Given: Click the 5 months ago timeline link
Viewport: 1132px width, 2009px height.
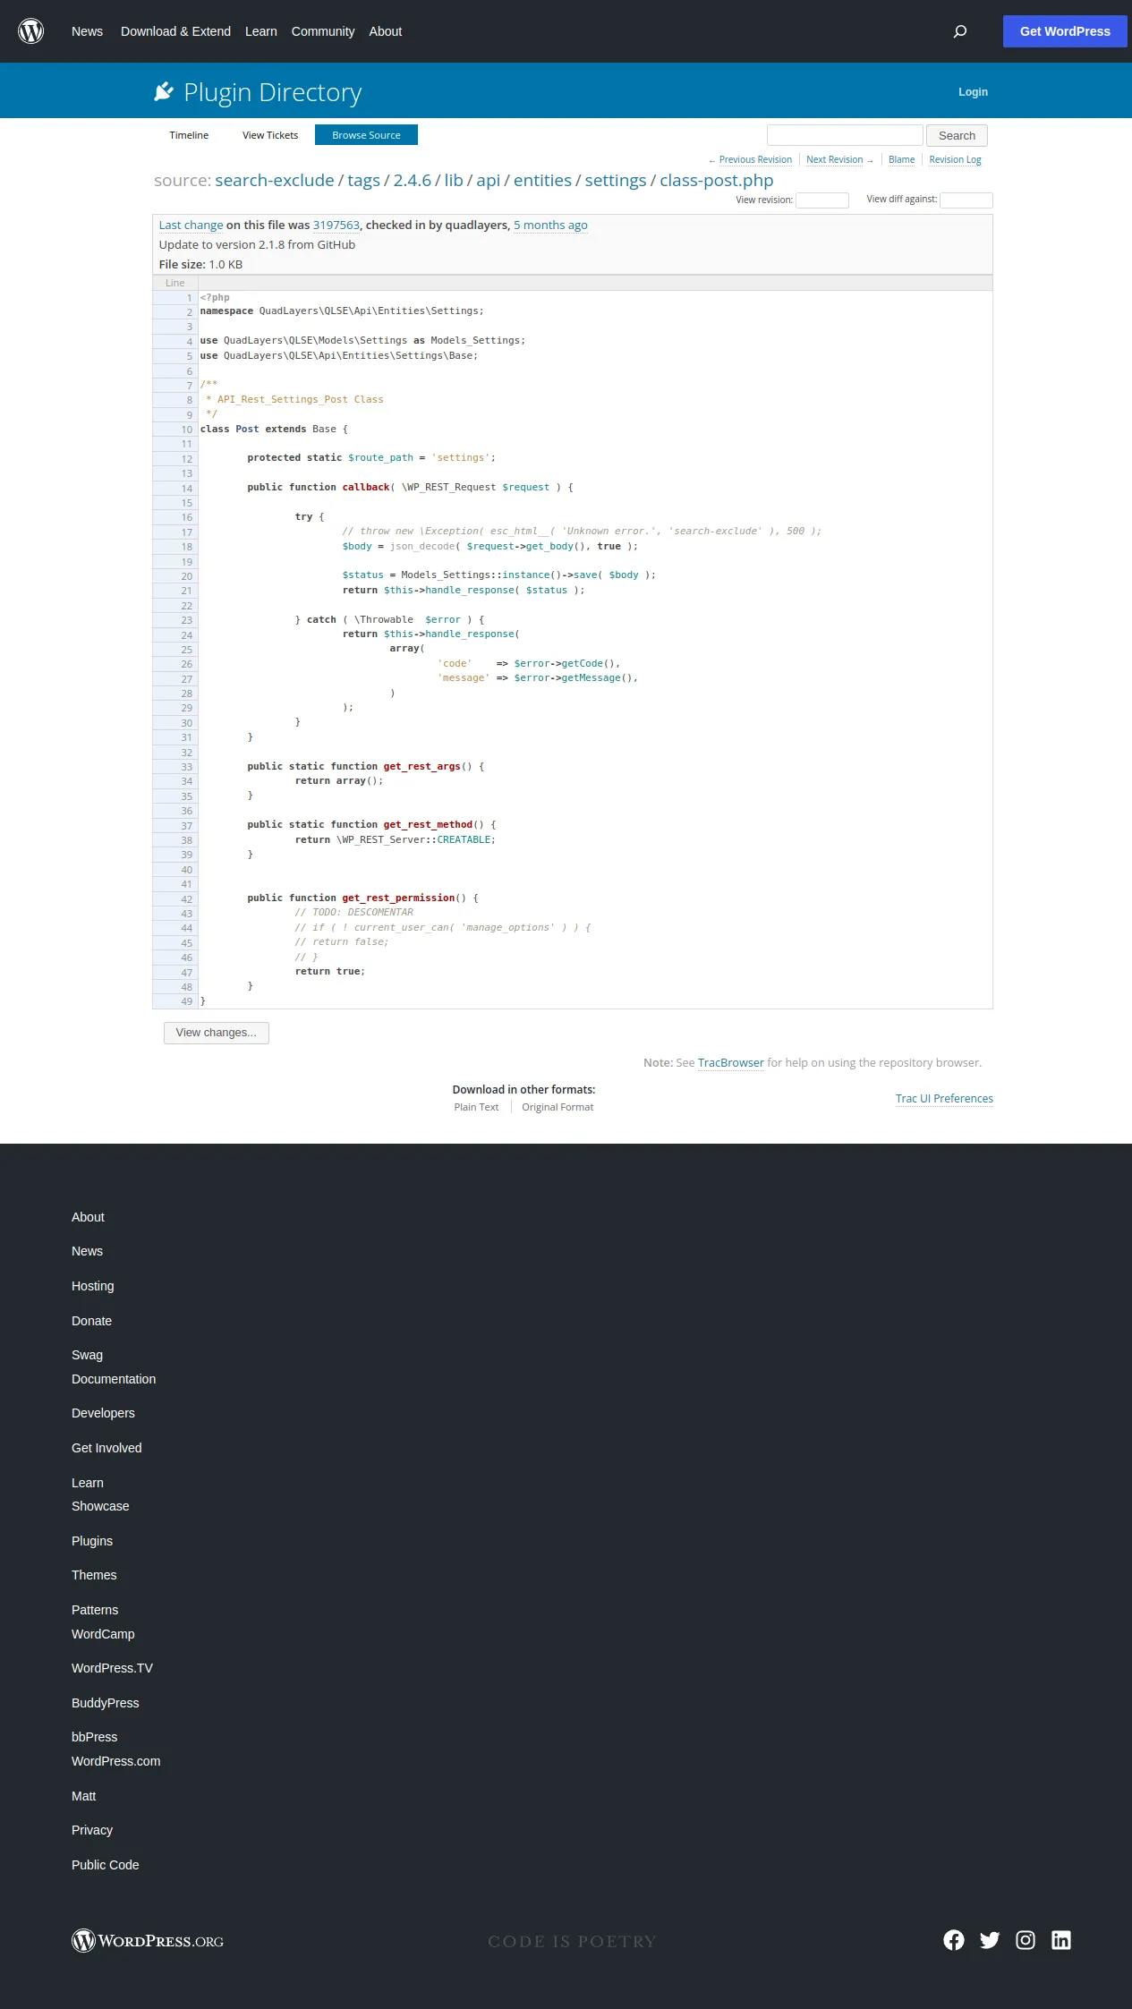Looking at the screenshot, I should (550, 226).
